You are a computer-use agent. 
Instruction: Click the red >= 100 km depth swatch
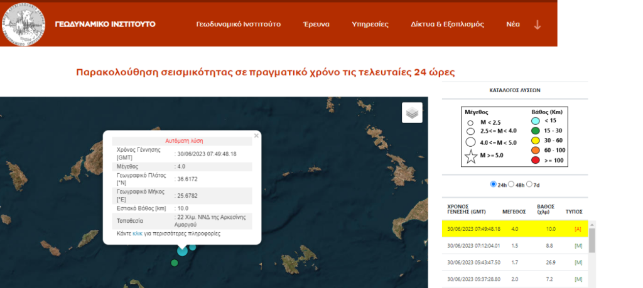click(x=537, y=161)
